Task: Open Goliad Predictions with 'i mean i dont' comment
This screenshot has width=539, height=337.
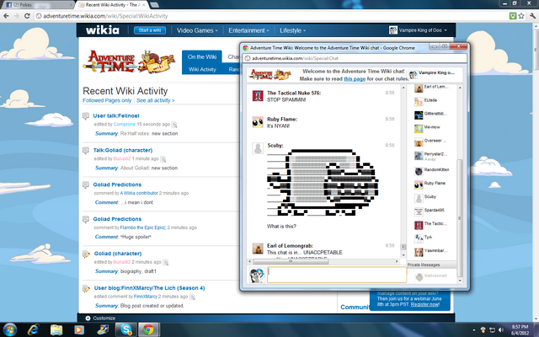Action: [x=117, y=185]
